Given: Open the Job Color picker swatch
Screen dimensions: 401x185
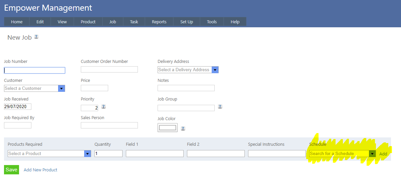Looking at the screenshot, I should coord(168,128).
